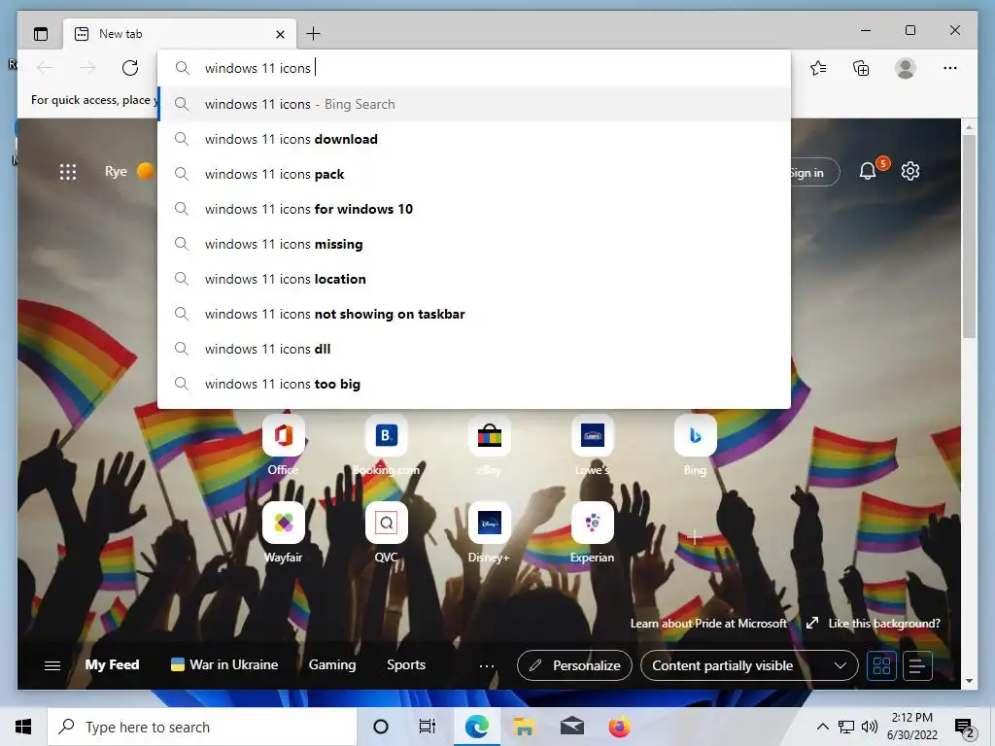The height and width of the screenshot is (746, 995).
Task: Close the New tab tab
Action: [x=280, y=34]
